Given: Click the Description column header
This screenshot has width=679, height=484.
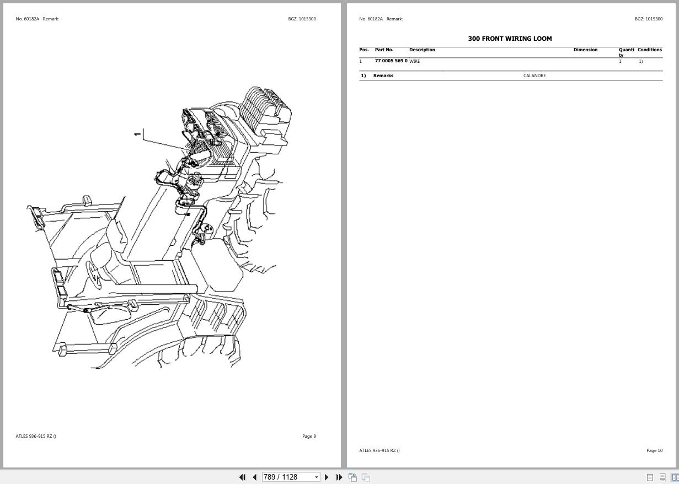Looking at the screenshot, I should 422,50.
